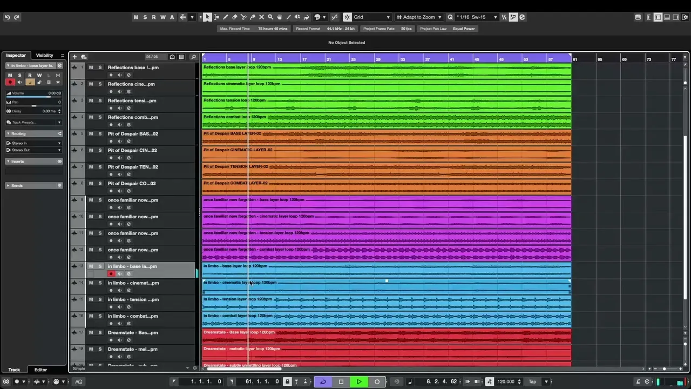Click the Project Pan Law info field
The image size is (691, 389).
tap(448, 29)
